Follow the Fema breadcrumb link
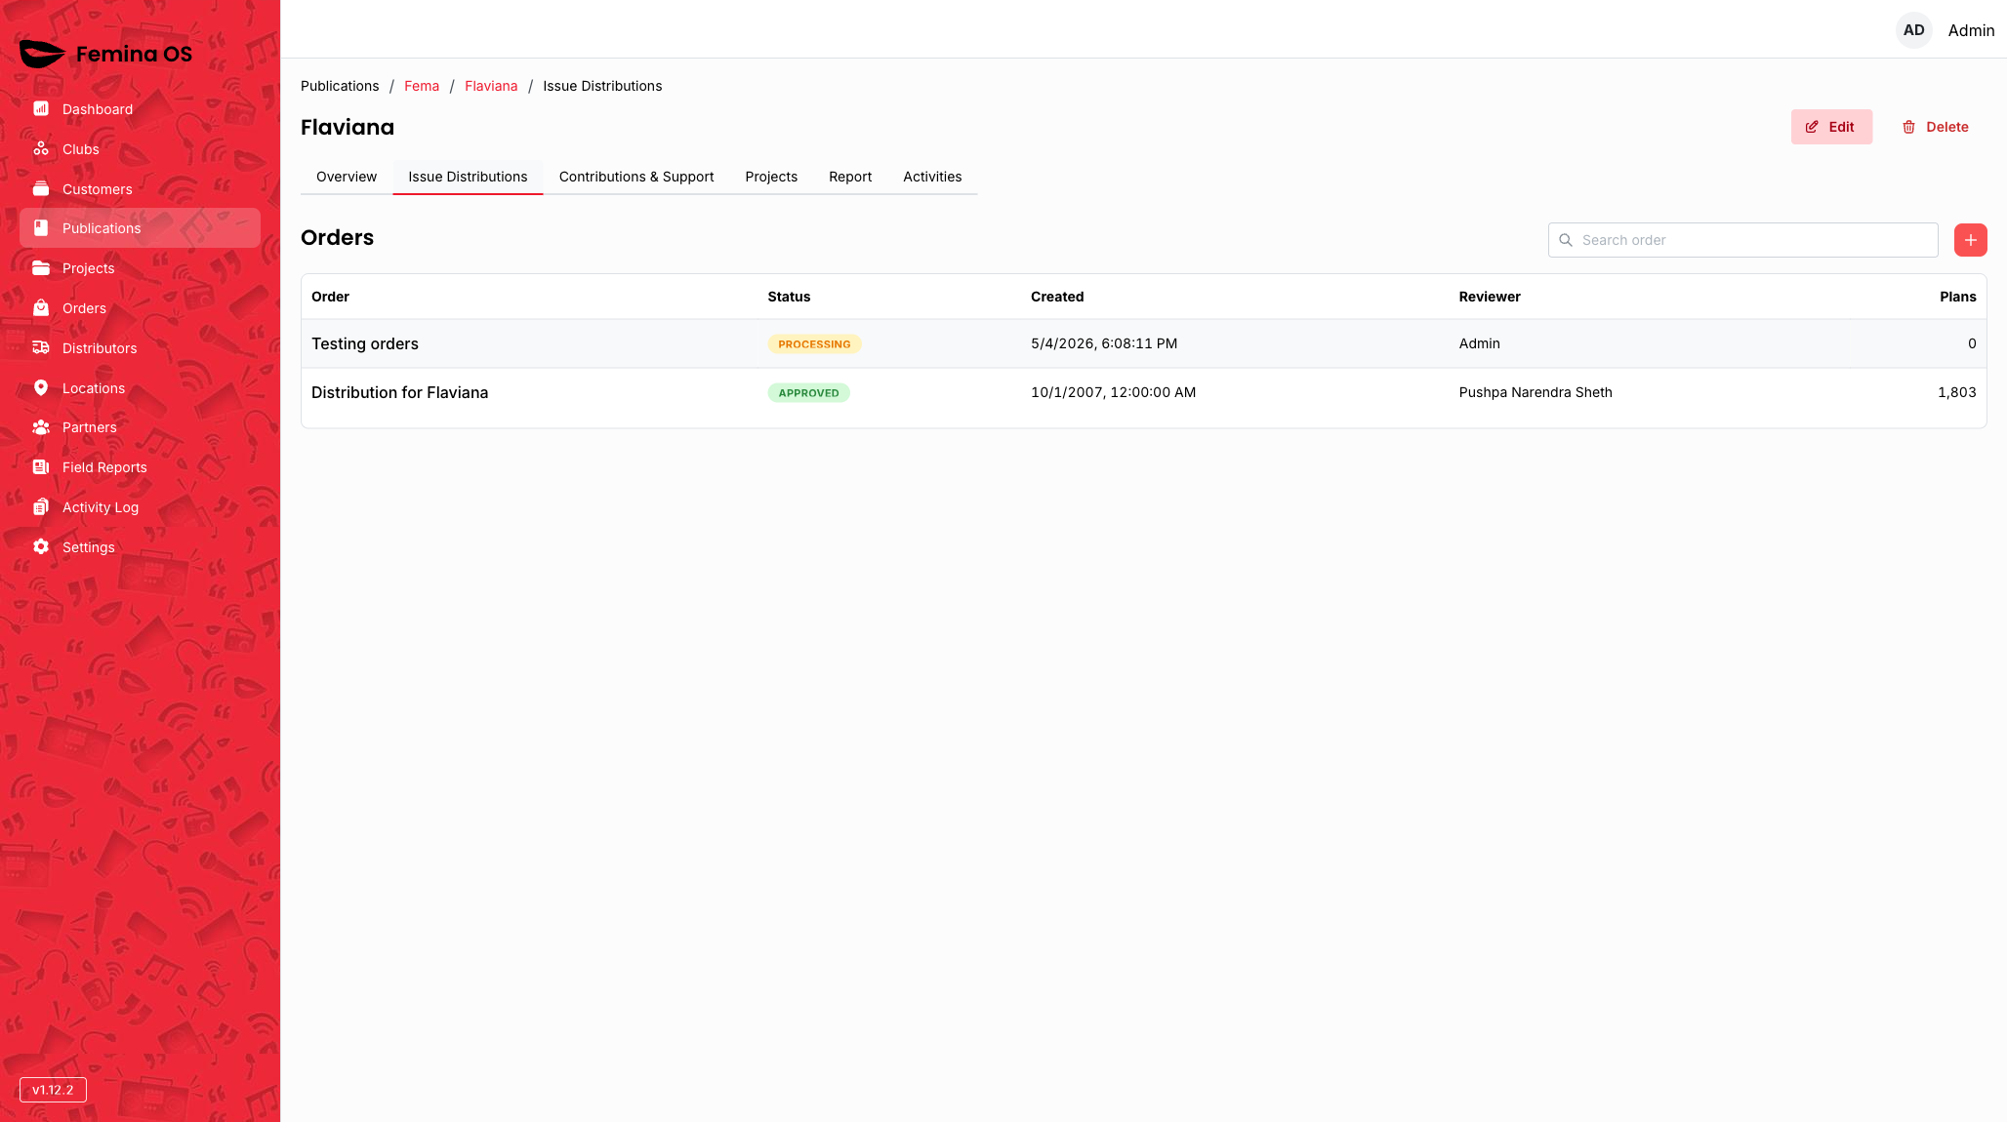Image resolution: width=2007 pixels, height=1122 pixels. click(x=422, y=86)
